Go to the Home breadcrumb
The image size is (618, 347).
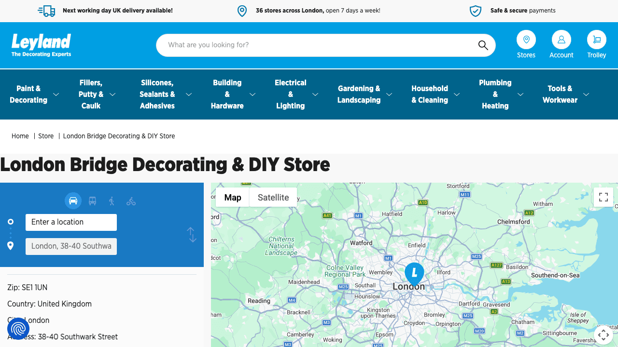click(x=20, y=136)
